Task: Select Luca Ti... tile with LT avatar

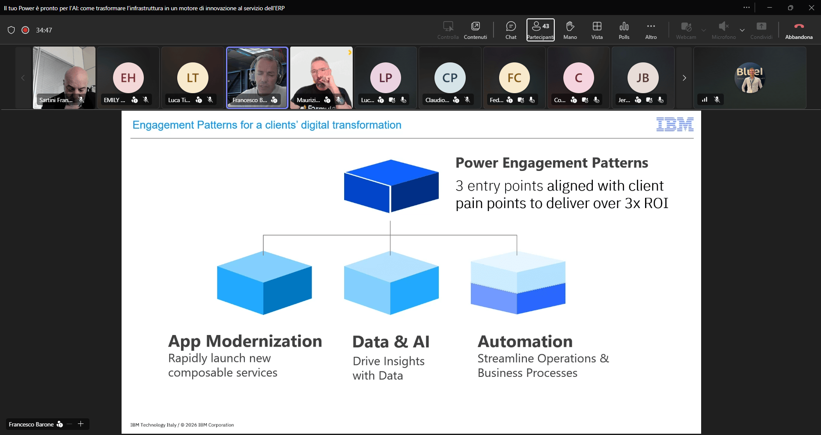Action: click(193, 78)
